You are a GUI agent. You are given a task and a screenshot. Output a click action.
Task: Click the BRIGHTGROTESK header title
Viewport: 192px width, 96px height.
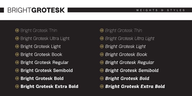(36, 10)
